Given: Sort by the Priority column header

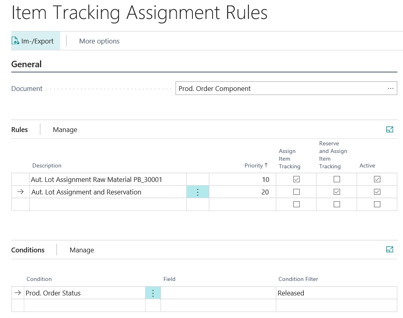Looking at the screenshot, I should click(x=256, y=165).
